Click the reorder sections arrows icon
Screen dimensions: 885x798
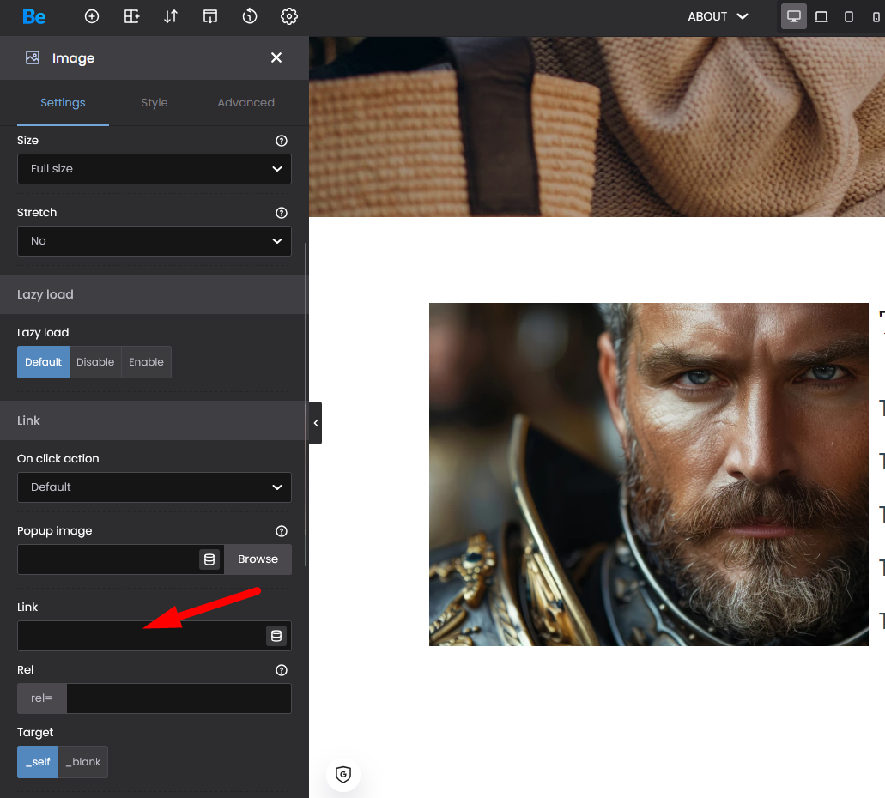[171, 16]
